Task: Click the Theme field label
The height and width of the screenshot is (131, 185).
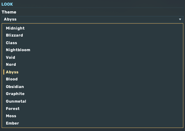Action: coord(9,12)
